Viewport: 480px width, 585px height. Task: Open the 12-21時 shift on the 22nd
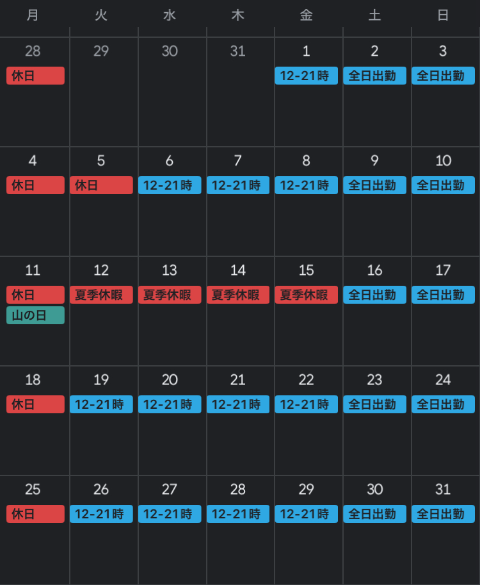(x=307, y=404)
